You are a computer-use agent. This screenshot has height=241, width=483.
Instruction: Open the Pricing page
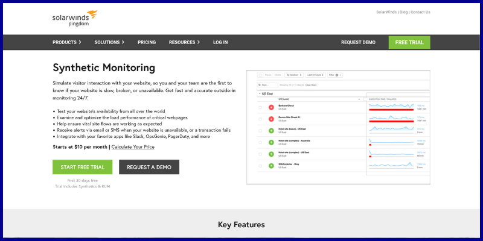(147, 42)
